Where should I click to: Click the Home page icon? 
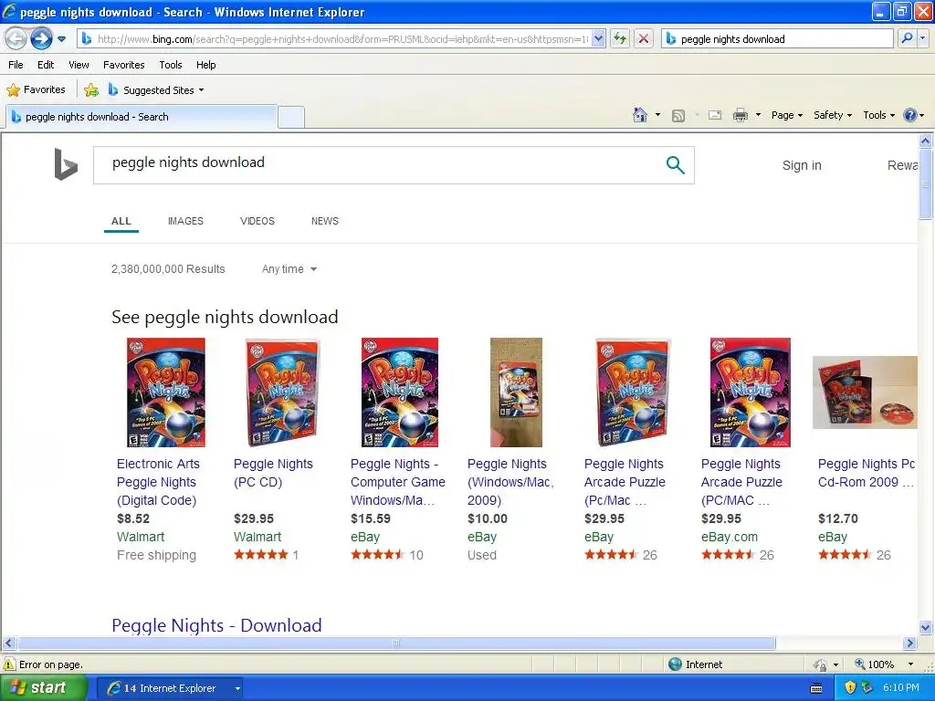(x=640, y=115)
